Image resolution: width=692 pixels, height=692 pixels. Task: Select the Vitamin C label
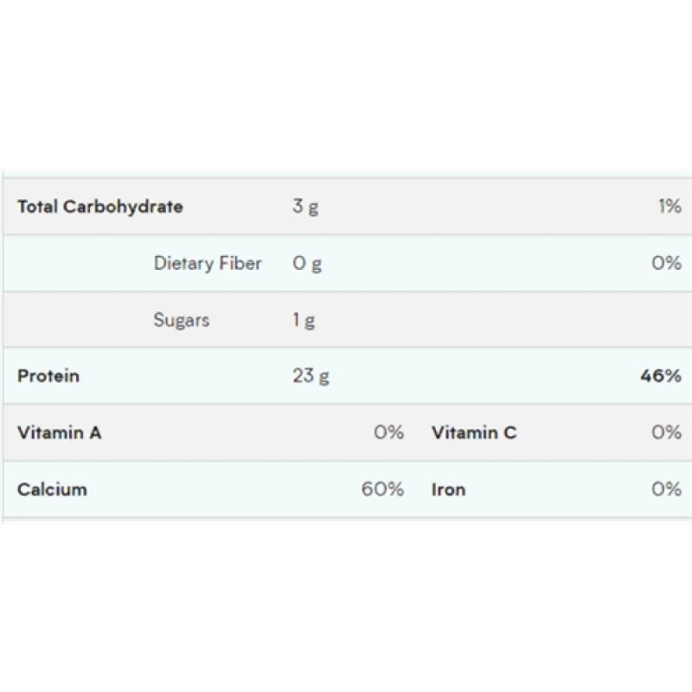point(474,432)
